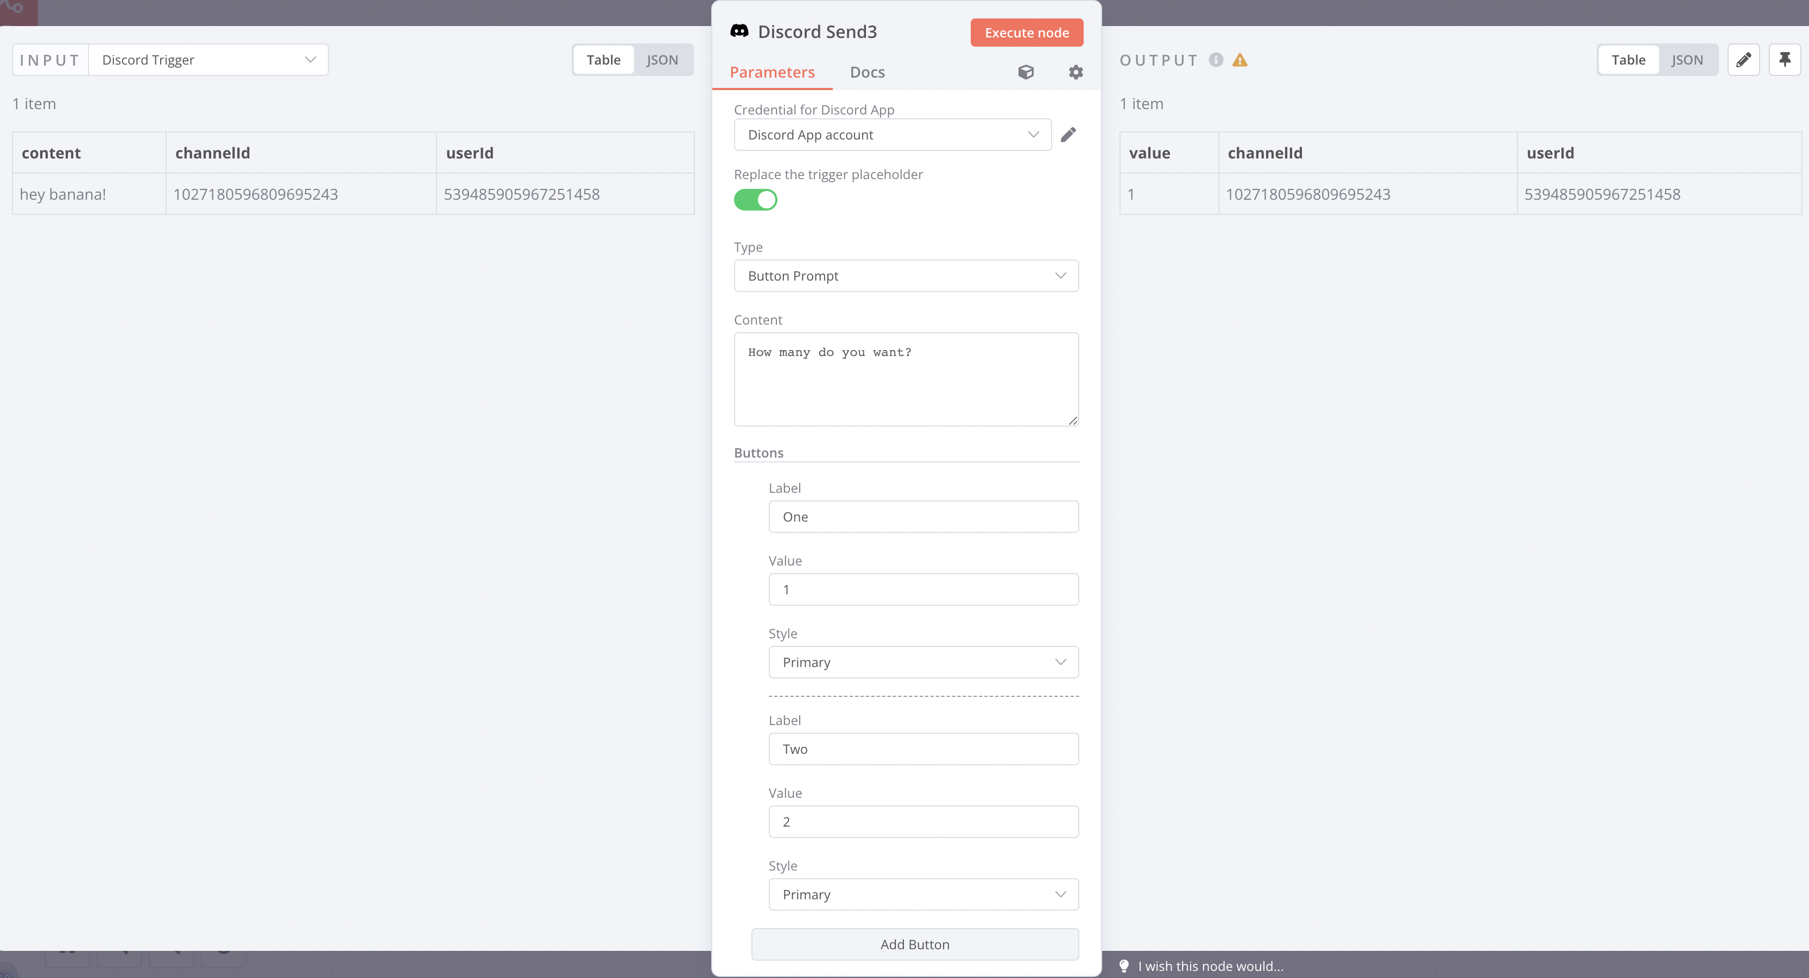The width and height of the screenshot is (1809, 978).
Task: Click the Execute node button
Action: pos(1026,33)
